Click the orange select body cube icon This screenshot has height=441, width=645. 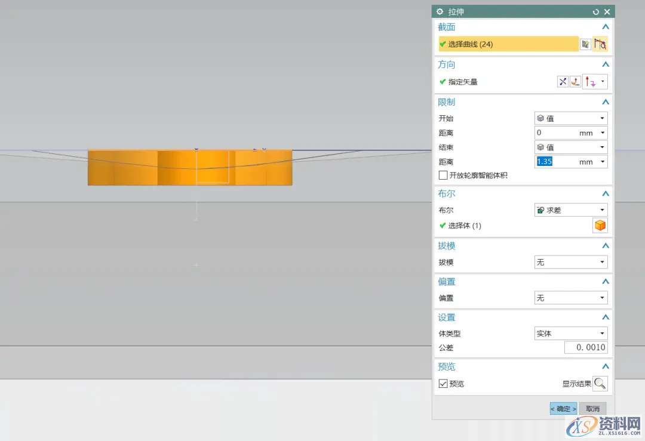pos(600,226)
